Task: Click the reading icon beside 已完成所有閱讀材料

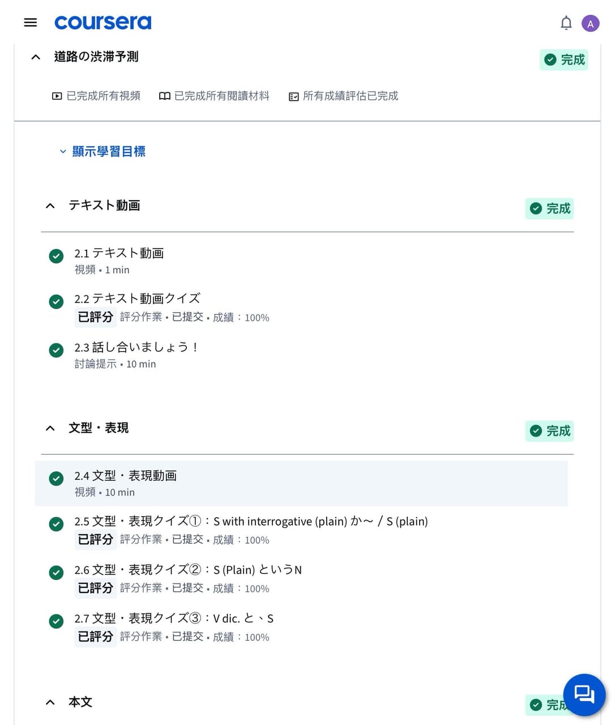Action: (164, 96)
